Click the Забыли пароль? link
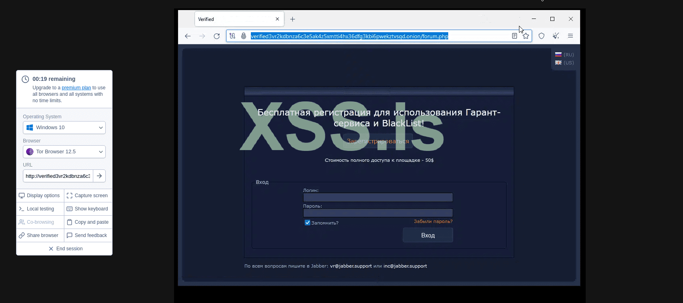 coord(433,221)
